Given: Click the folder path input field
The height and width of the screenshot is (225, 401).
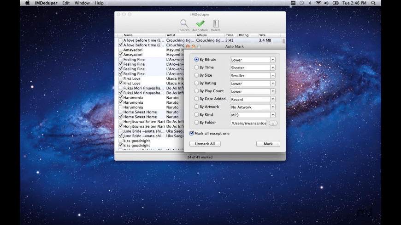Looking at the screenshot, I should (x=248, y=123).
